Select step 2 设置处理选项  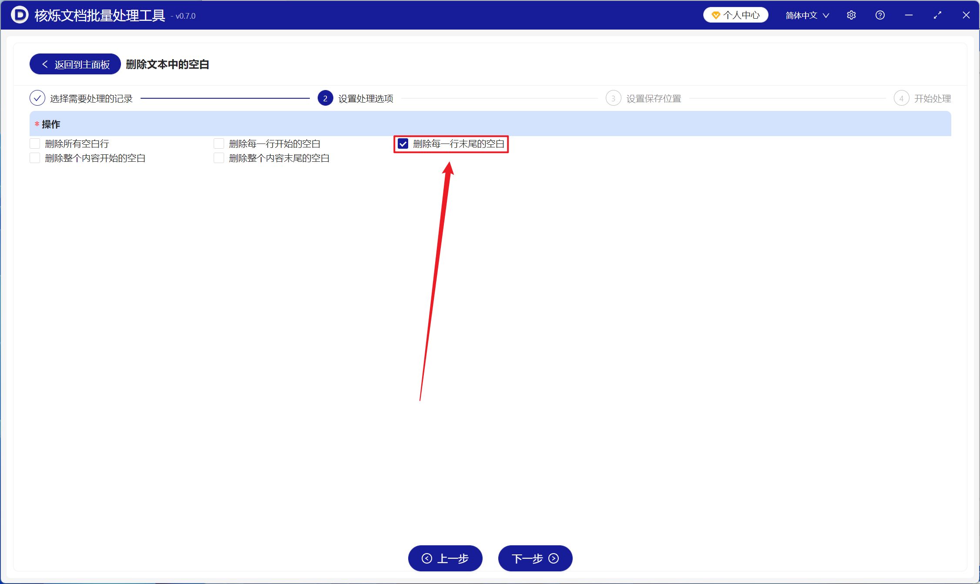click(356, 99)
